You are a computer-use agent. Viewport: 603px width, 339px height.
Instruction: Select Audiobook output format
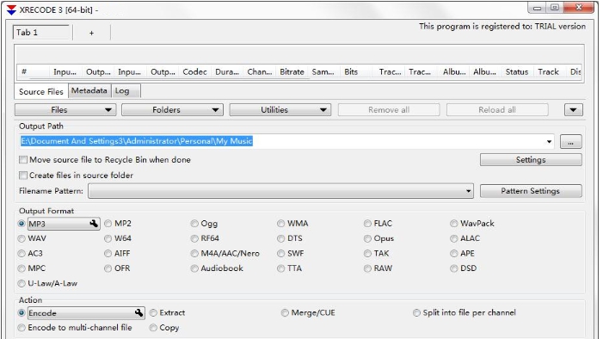pos(194,268)
